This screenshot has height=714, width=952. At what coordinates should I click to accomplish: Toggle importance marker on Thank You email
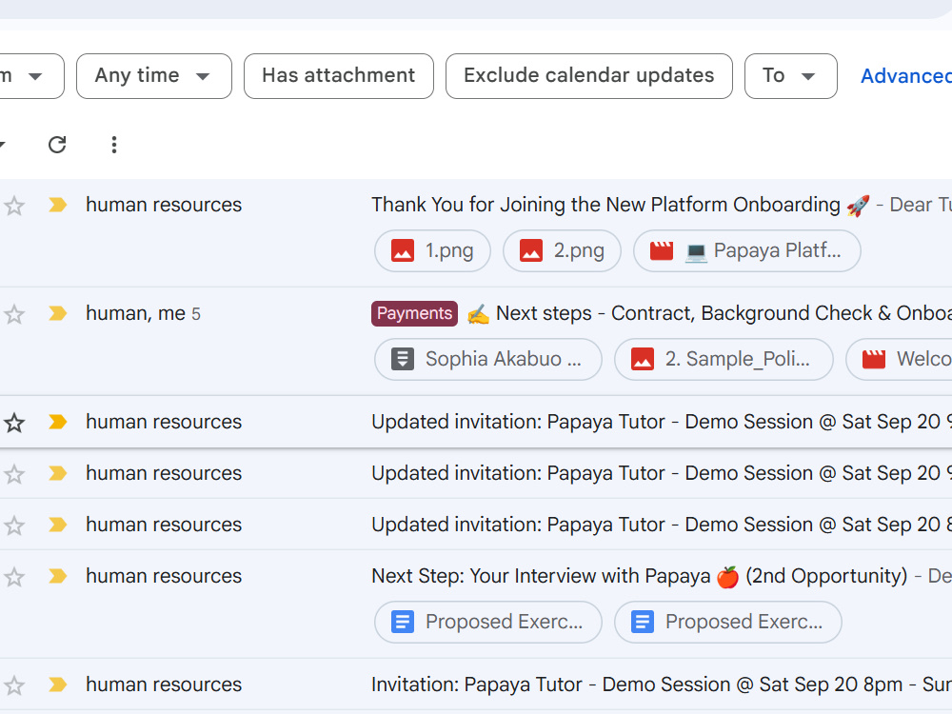click(x=58, y=205)
